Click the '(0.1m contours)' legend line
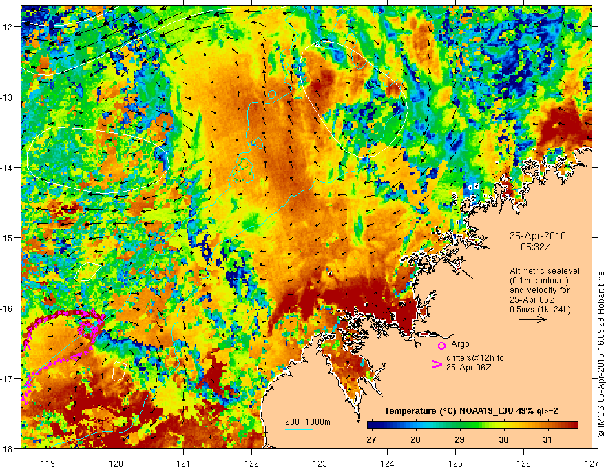Image resolution: width=606 pixels, height=469 pixels. pos(539,281)
